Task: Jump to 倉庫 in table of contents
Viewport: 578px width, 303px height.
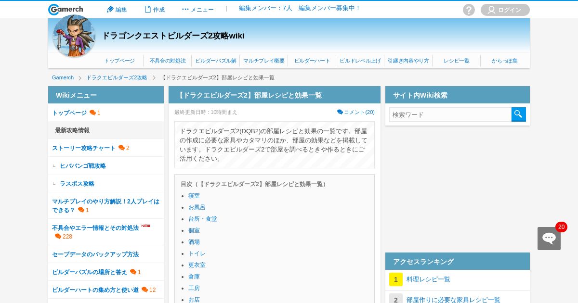Action: (x=194, y=277)
